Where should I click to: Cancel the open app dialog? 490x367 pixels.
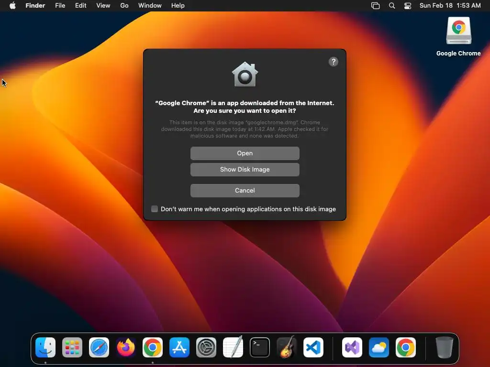(x=245, y=190)
